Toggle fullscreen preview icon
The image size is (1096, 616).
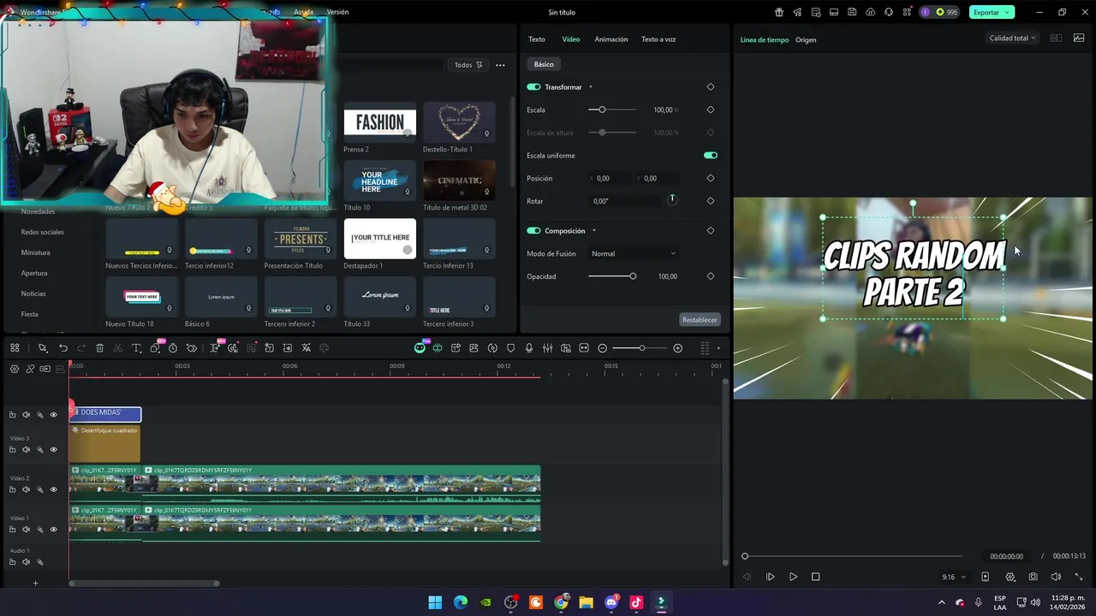[1079, 577]
